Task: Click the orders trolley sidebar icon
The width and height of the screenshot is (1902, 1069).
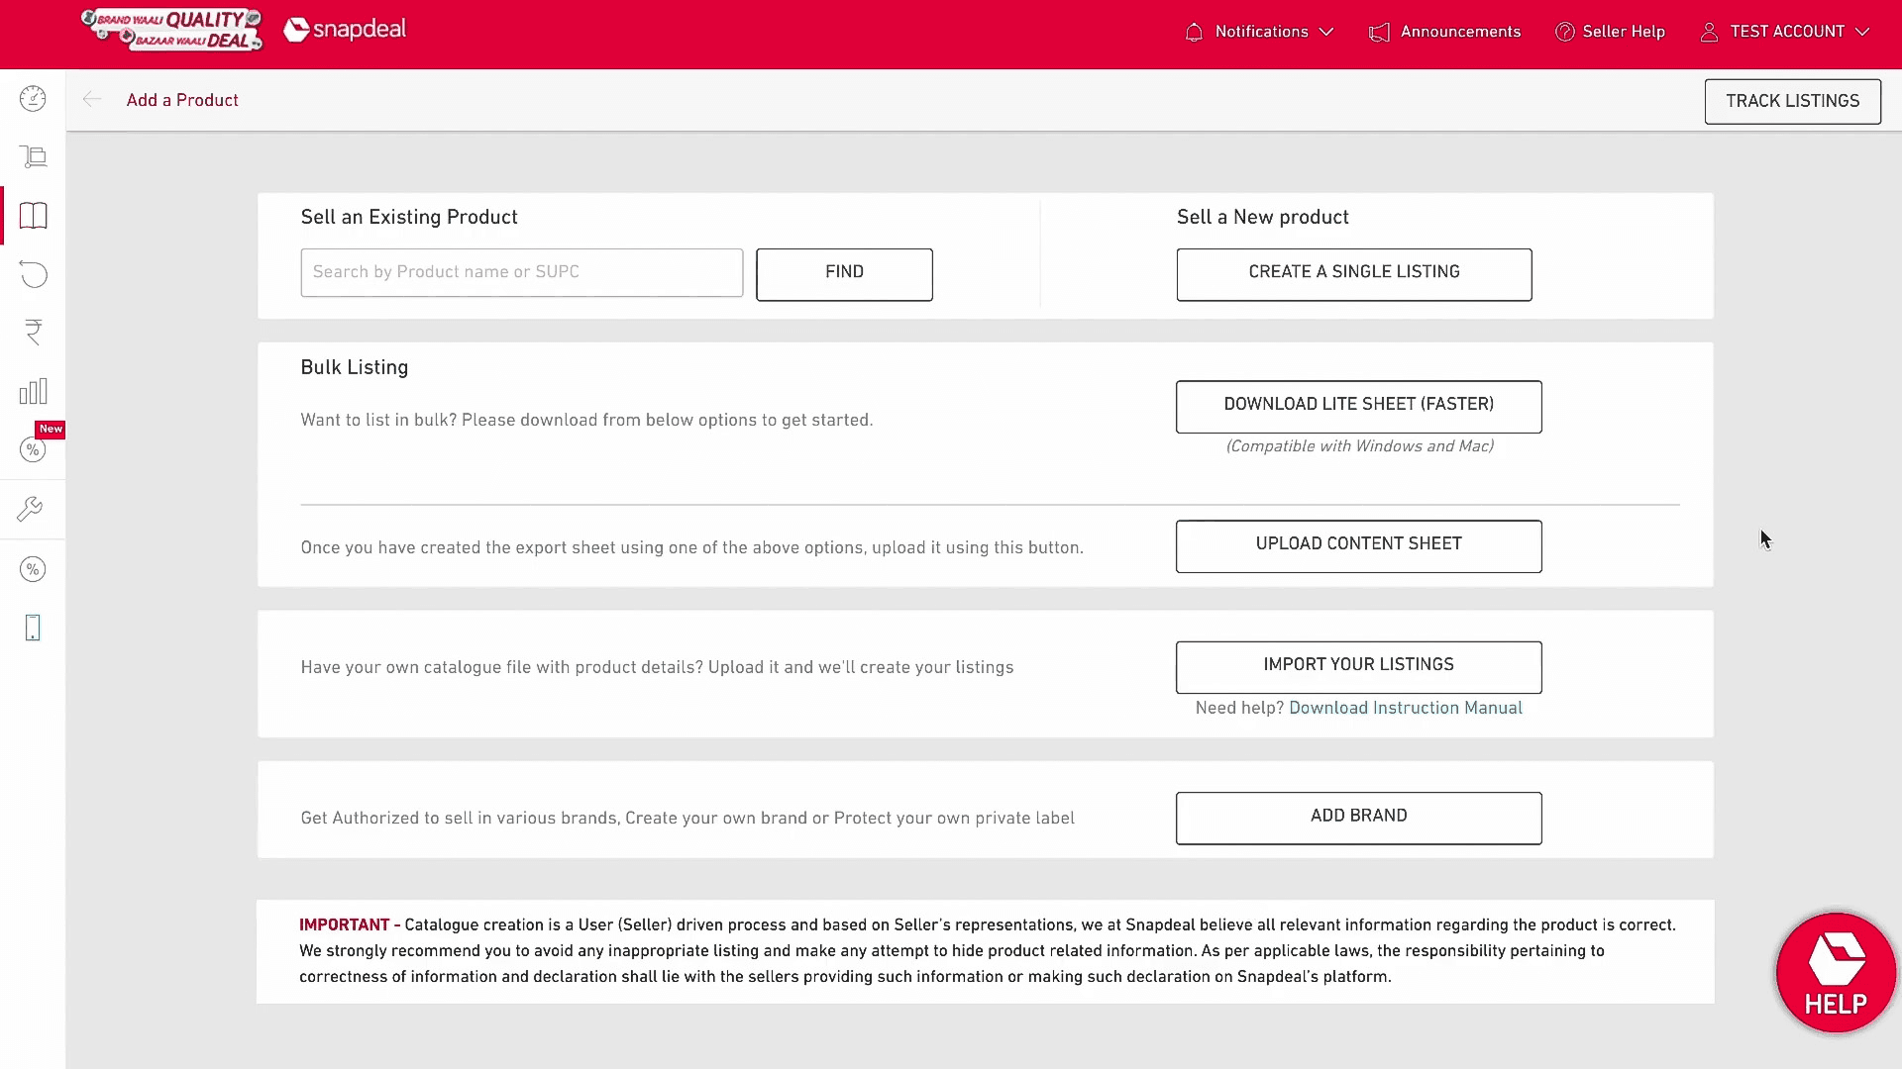Action: pos(33,157)
